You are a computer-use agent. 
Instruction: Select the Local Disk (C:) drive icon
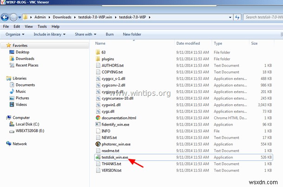[12, 124]
